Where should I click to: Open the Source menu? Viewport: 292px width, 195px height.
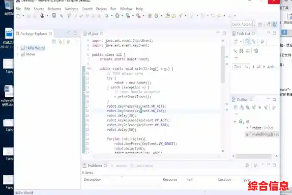coord(39,9)
